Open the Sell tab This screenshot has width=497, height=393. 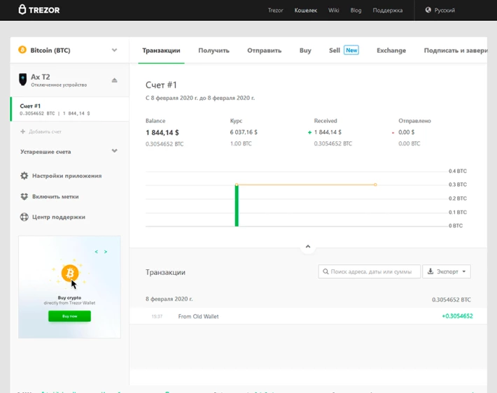pyautogui.click(x=335, y=50)
